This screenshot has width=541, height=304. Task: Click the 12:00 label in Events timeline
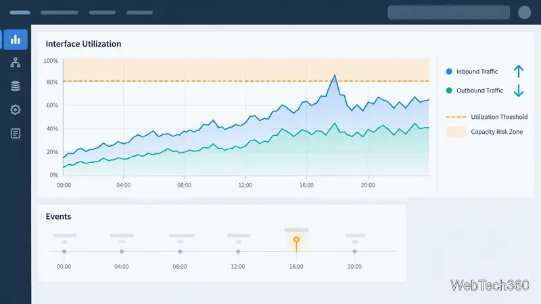click(238, 266)
